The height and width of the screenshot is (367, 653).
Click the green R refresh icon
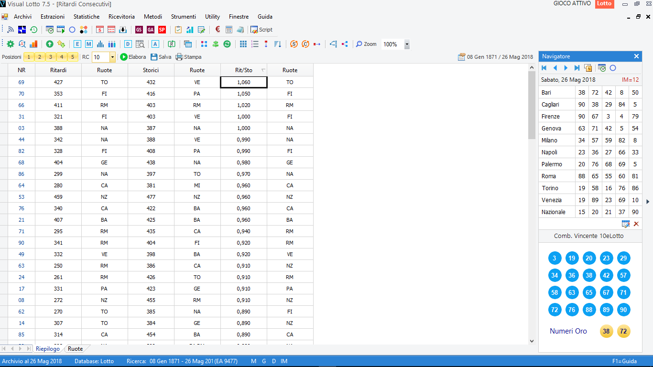coord(172,44)
